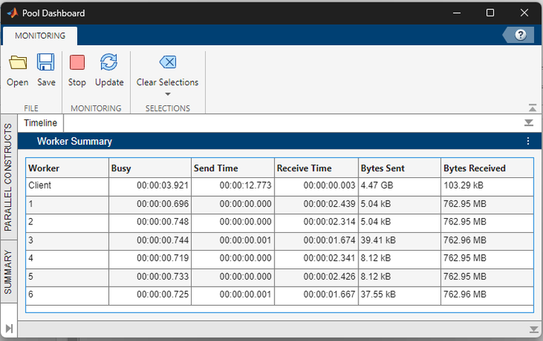543x341 pixels.
Task: Update the dashboard data
Action: pyautogui.click(x=109, y=70)
